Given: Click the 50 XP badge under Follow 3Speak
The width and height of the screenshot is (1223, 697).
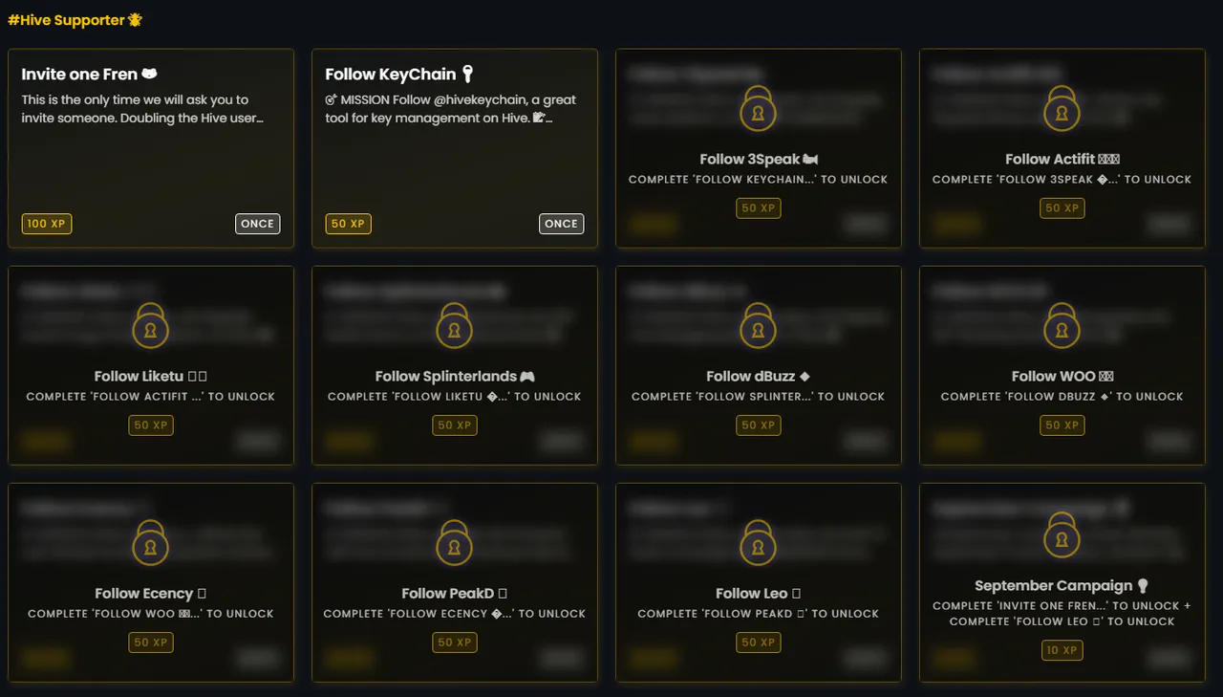Looking at the screenshot, I should tap(759, 207).
